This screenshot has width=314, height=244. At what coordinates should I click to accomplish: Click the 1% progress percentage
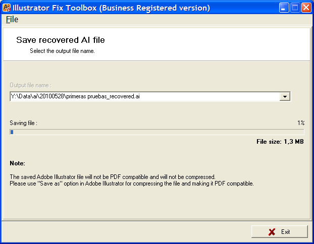[300, 123]
